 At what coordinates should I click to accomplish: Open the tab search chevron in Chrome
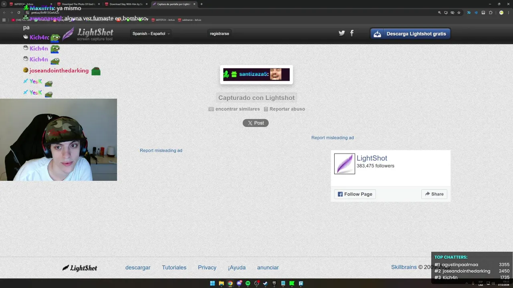(x=4, y=4)
